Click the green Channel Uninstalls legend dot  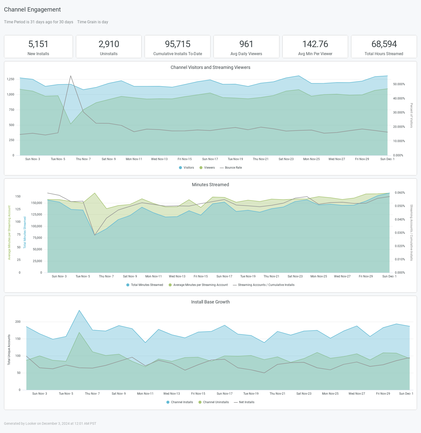pos(200,402)
